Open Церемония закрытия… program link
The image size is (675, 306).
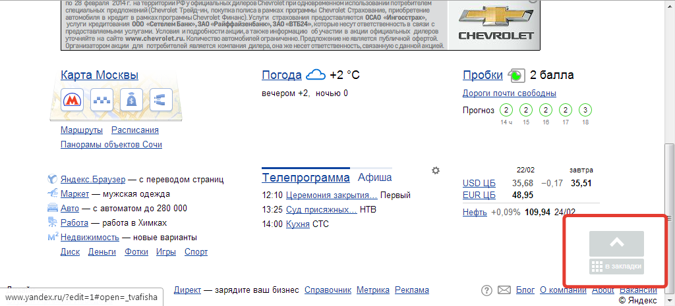tap(332, 195)
